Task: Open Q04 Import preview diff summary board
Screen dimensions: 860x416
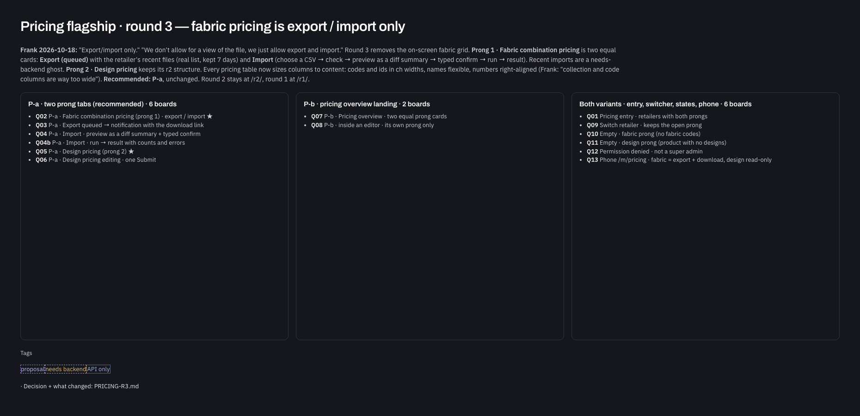Action: click(x=118, y=134)
